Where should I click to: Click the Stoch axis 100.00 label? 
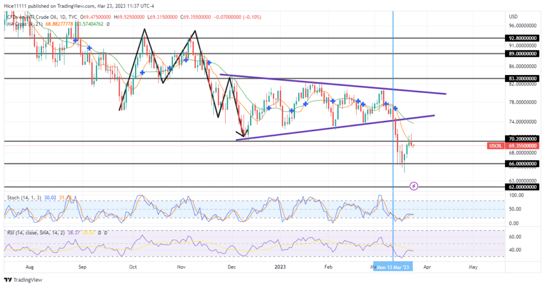[516, 196]
